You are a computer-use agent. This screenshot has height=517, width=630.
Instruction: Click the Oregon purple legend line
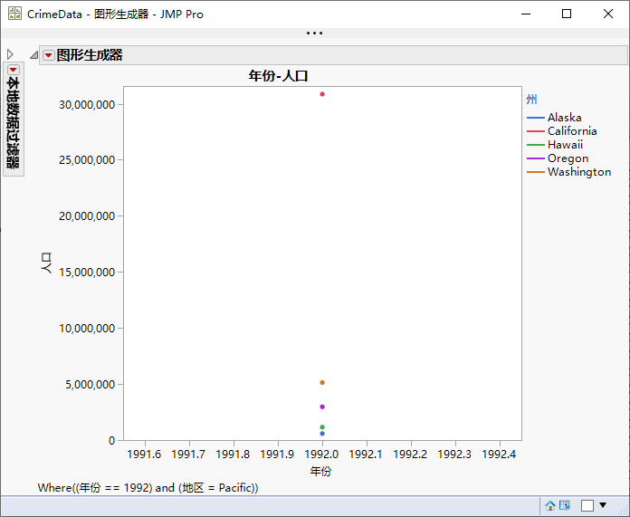pyautogui.click(x=536, y=158)
